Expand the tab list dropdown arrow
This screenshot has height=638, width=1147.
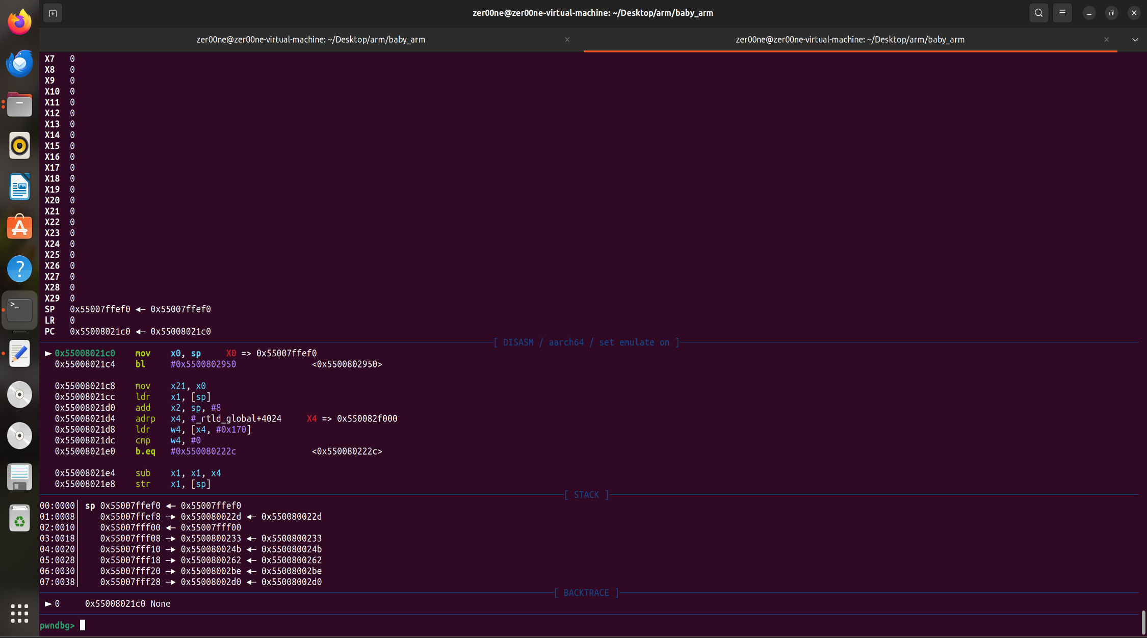[x=1135, y=39]
